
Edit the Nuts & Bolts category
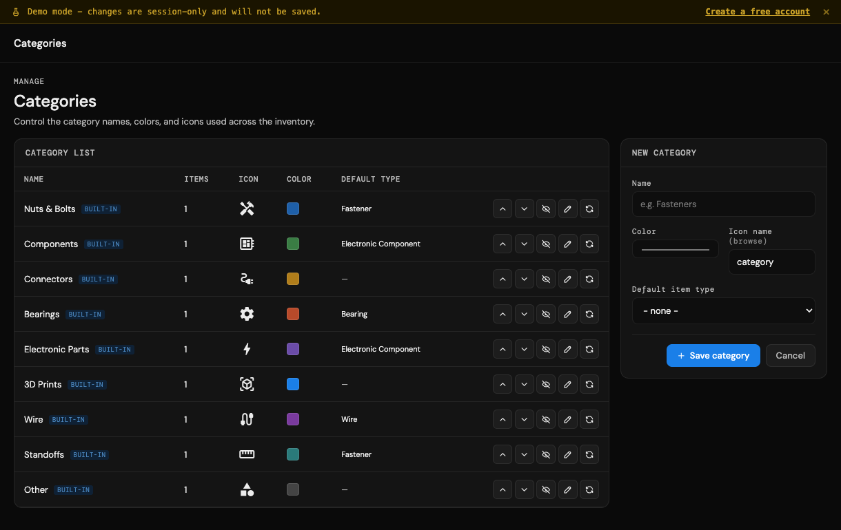coord(567,209)
